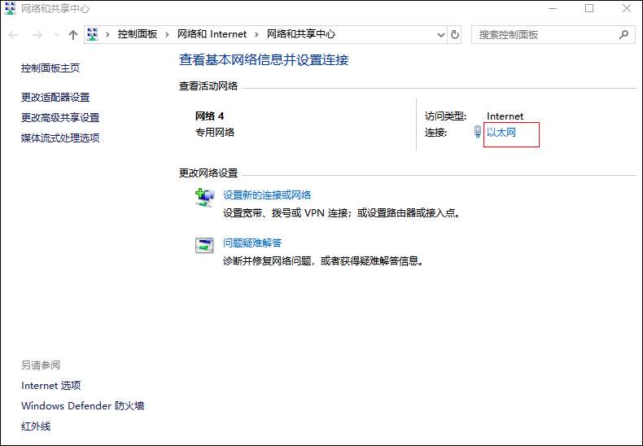643x446 pixels.
Task: Expand chevron after 控制面板 breadcrumb
Action: click(167, 34)
